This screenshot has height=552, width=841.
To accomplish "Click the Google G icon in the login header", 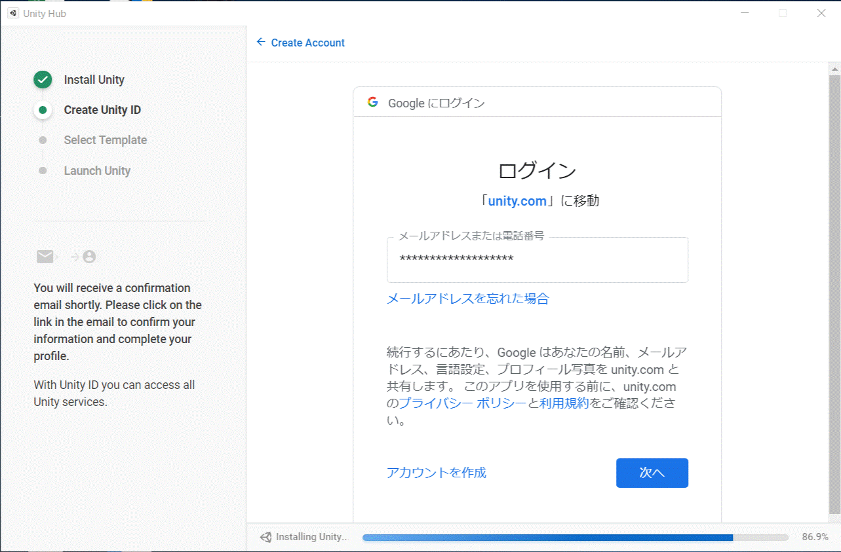I will [x=372, y=102].
